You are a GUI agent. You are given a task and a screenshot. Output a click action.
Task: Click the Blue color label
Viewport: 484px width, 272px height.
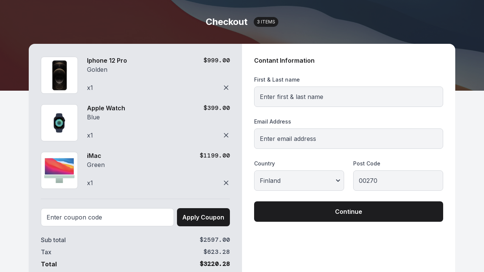pos(93,117)
